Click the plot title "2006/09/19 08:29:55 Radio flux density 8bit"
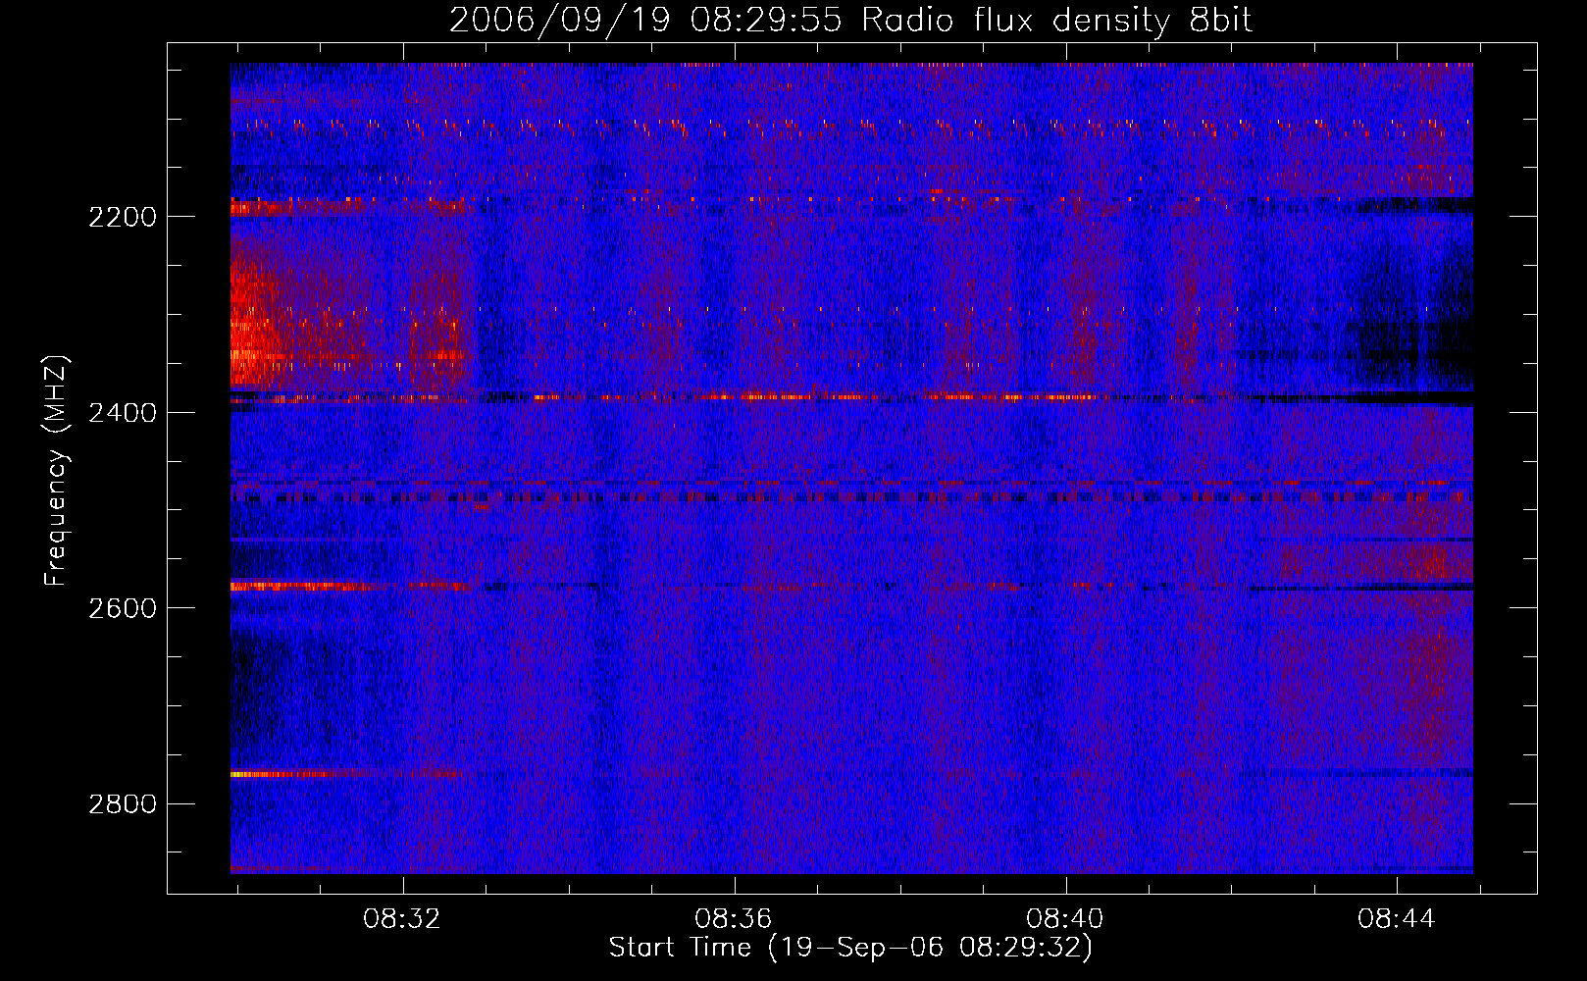 click(x=850, y=21)
